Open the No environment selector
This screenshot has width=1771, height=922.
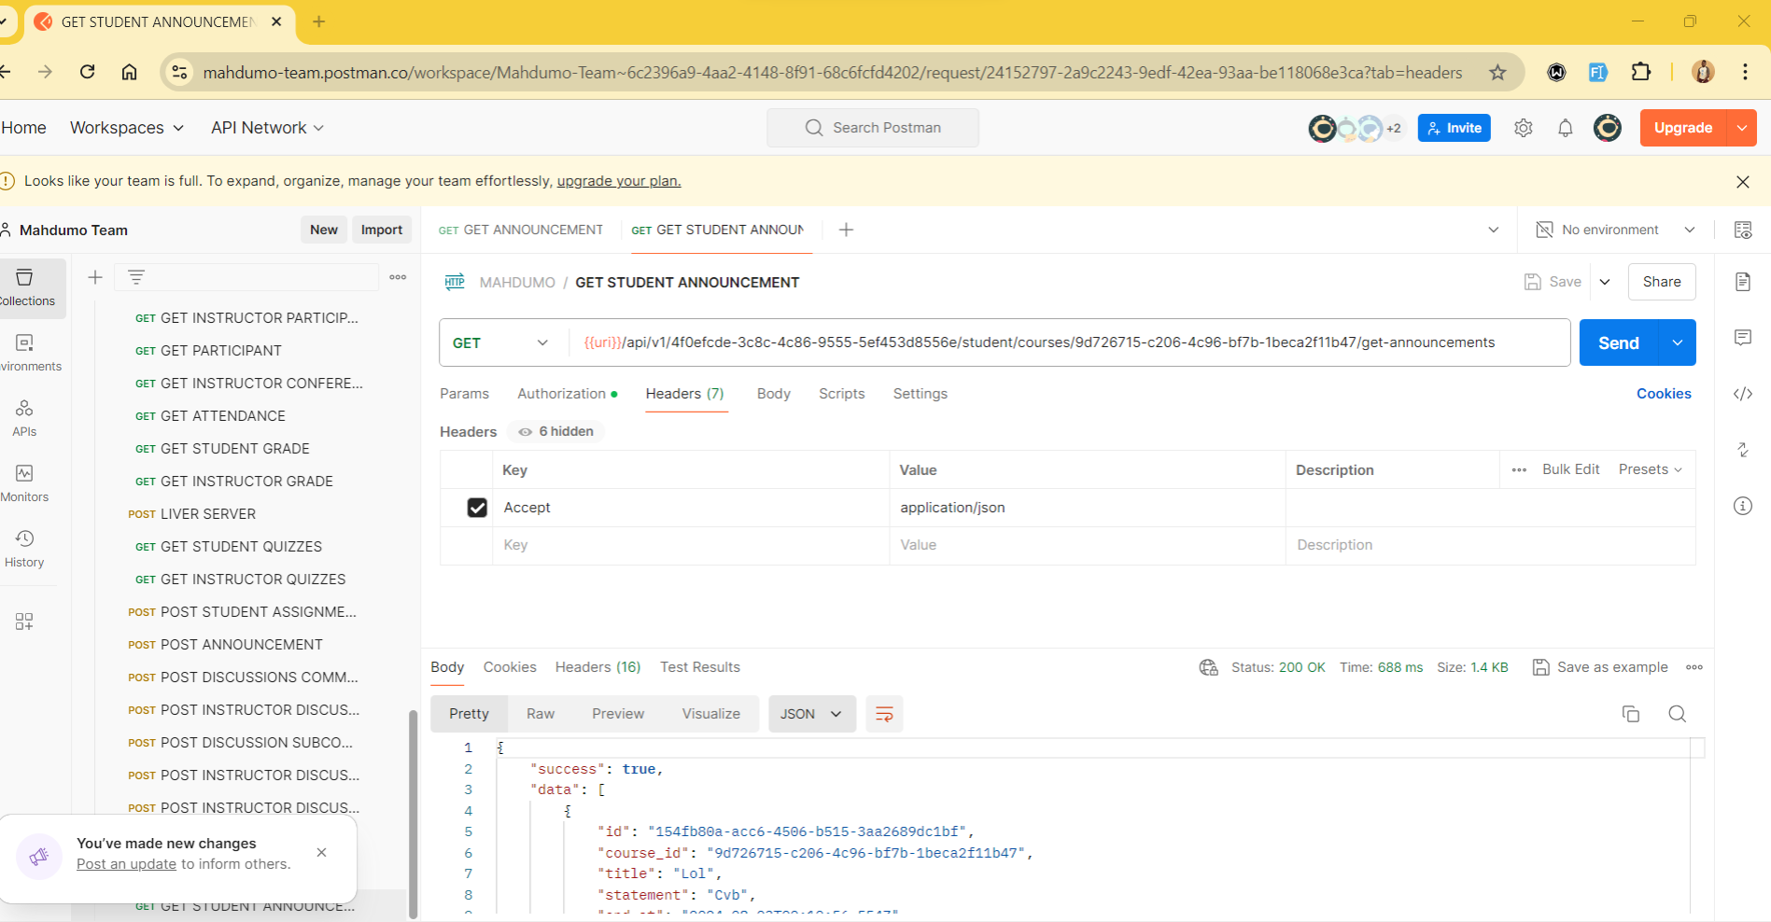click(x=1616, y=230)
